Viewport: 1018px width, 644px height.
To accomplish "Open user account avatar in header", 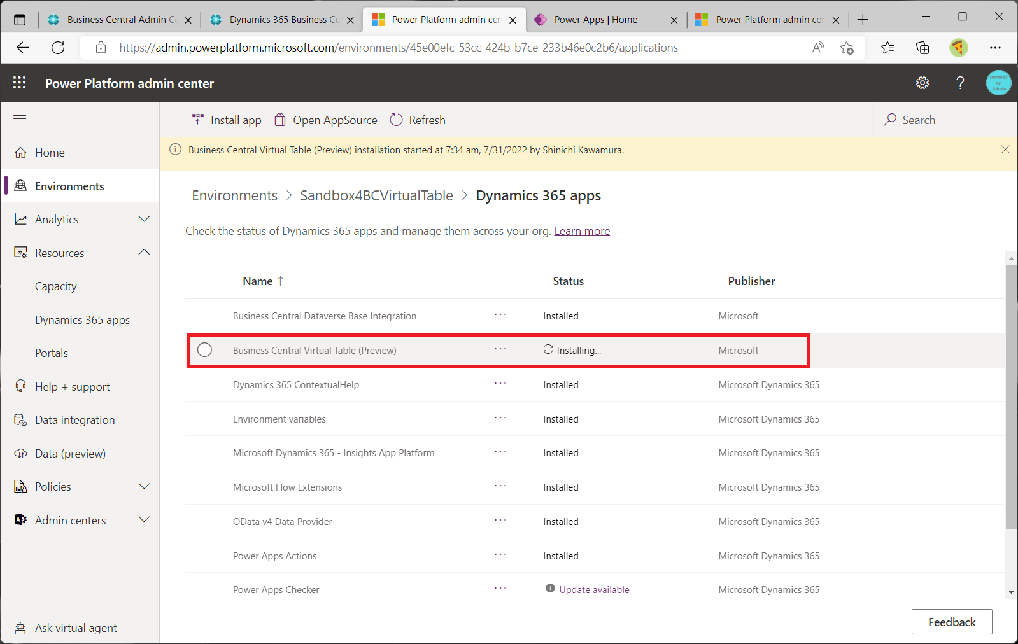I will pyautogui.click(x=998, y=83).
